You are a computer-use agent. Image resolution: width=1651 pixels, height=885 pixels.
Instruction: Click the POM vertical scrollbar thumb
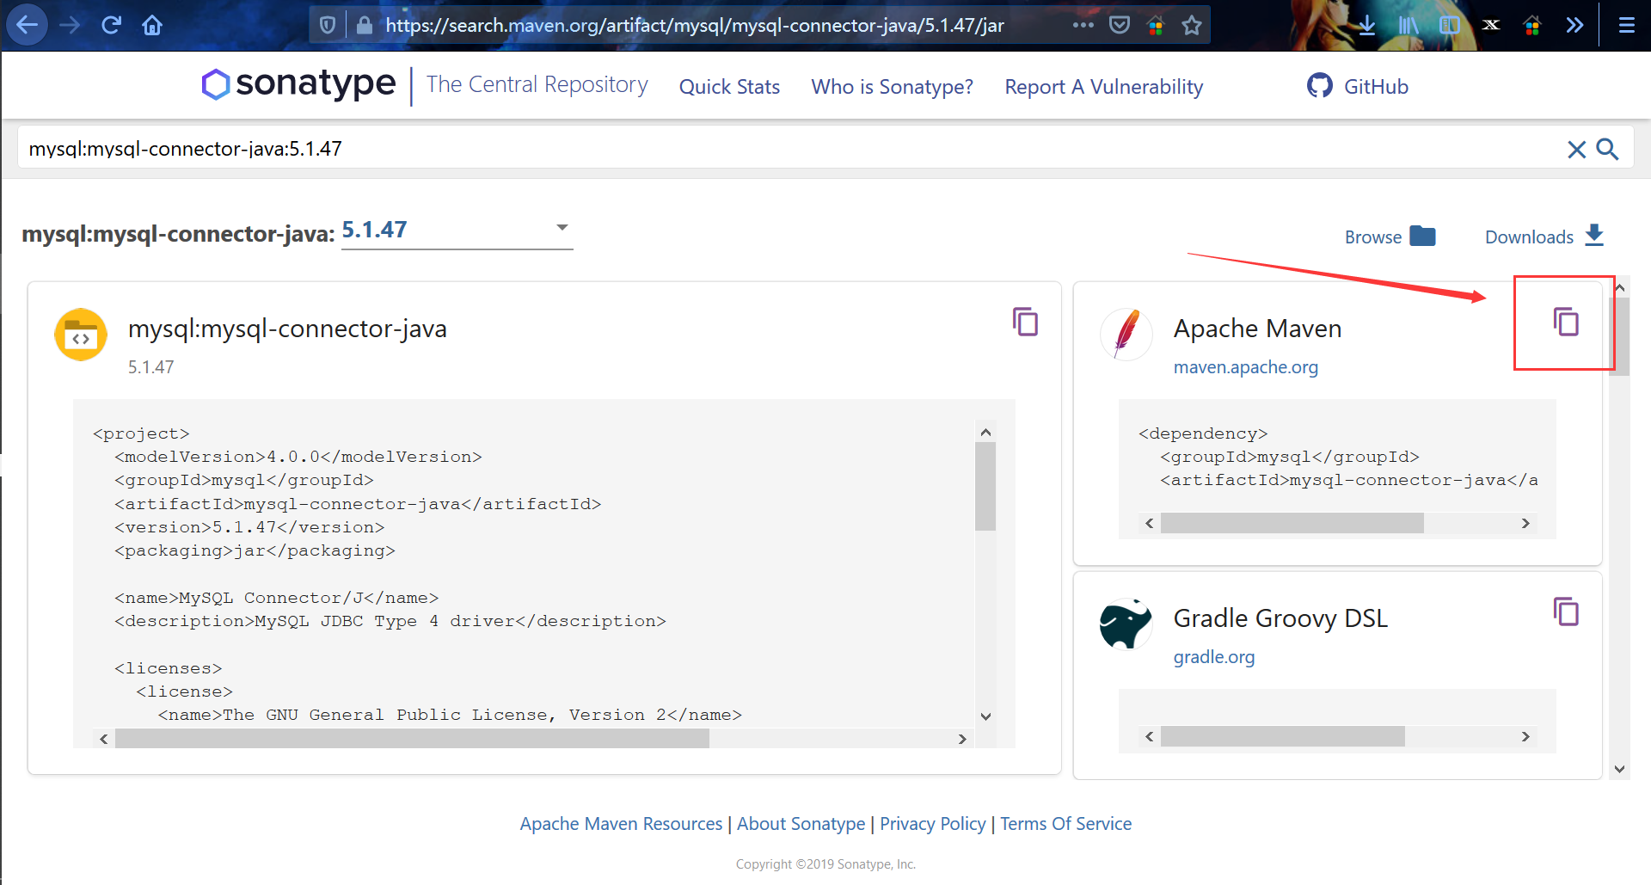985,487
